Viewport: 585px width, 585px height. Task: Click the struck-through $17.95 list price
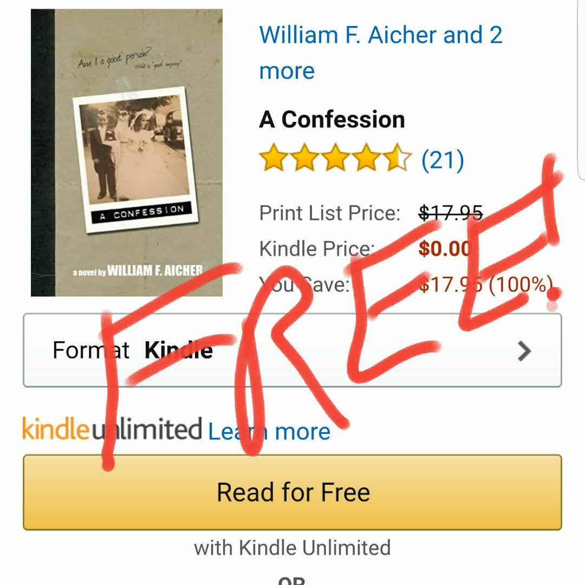[451, 213]
